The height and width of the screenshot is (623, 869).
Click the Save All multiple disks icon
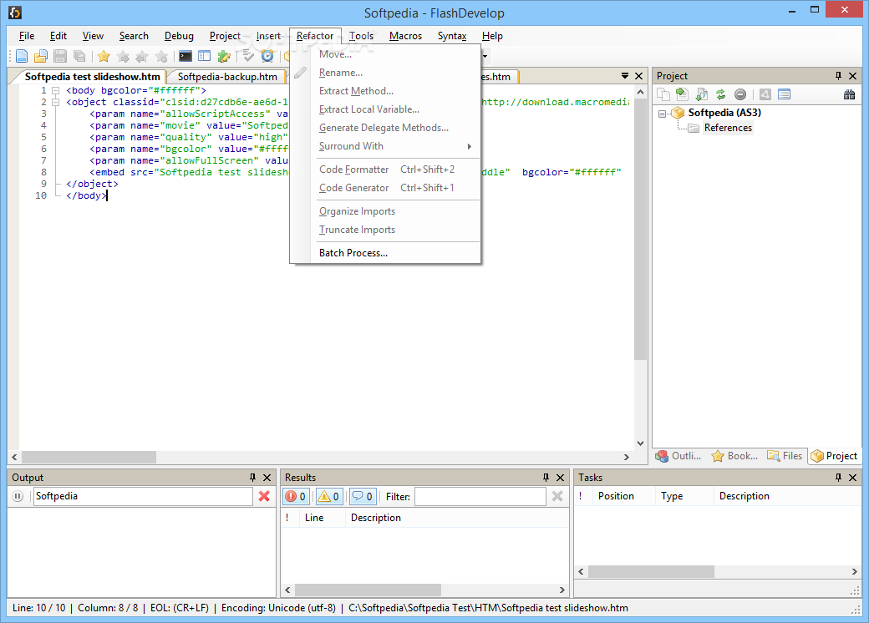(x=79, y=56)
